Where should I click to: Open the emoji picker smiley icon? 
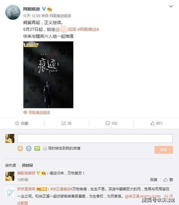point(20,149)
